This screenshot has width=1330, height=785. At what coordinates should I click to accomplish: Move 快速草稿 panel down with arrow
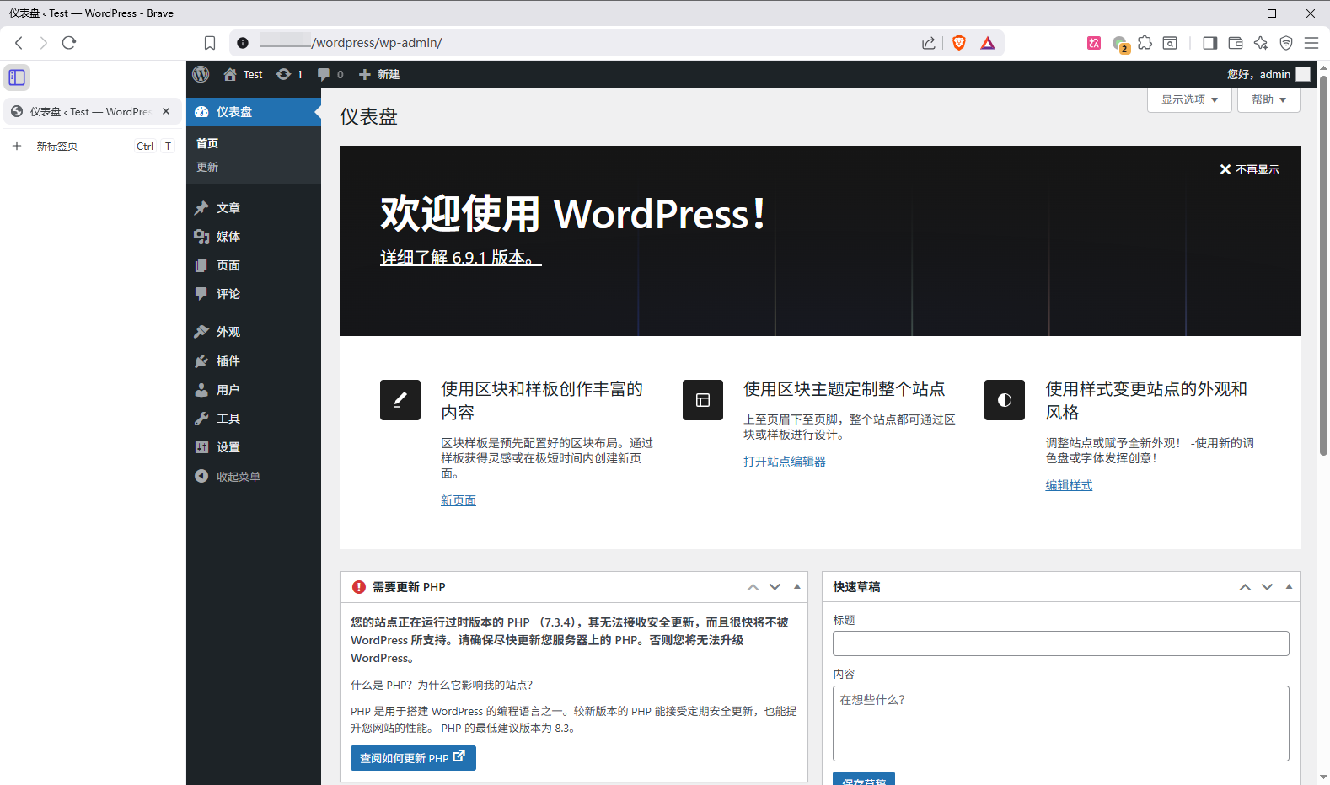[x=1267, y=587]
